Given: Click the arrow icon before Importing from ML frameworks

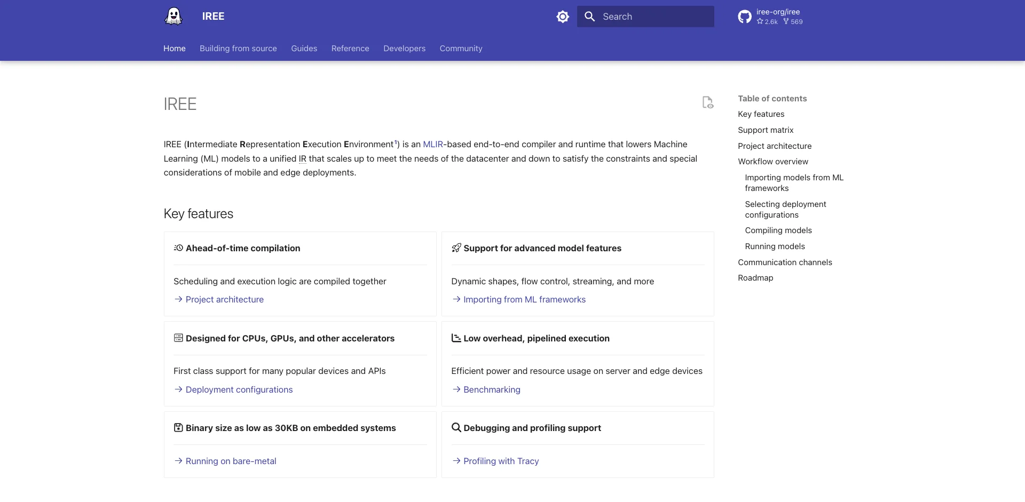Looking at the screenshot, I should [x=456, y=300].
